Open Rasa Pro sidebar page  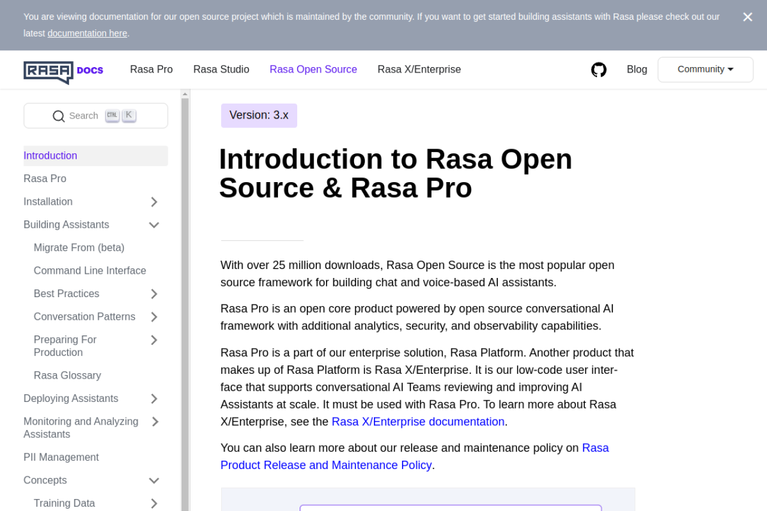point(45,179)
